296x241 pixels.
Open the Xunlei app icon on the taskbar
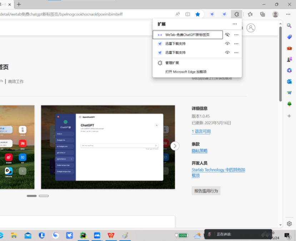coord(70,235)
